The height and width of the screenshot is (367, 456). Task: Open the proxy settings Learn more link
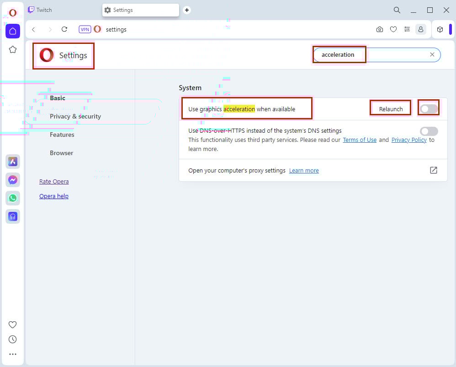click(x=304, y=170)
